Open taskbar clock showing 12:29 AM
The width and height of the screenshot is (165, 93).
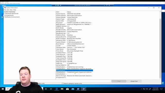pos(155,89)
